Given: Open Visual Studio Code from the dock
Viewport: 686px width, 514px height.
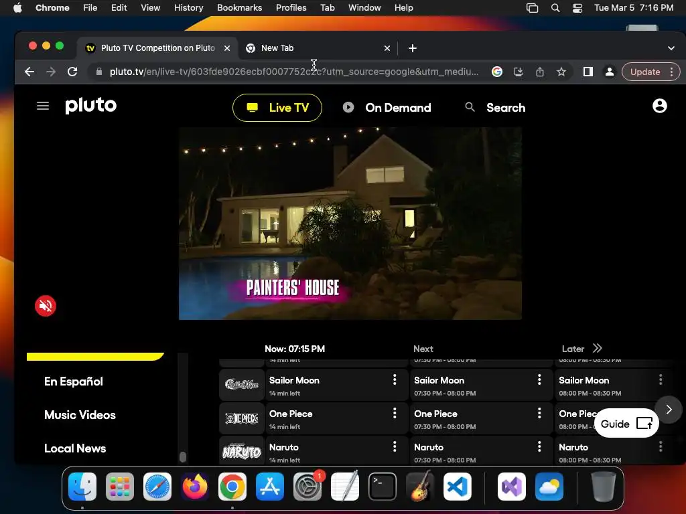Looking at the screenshot, I should coord(457,487).
